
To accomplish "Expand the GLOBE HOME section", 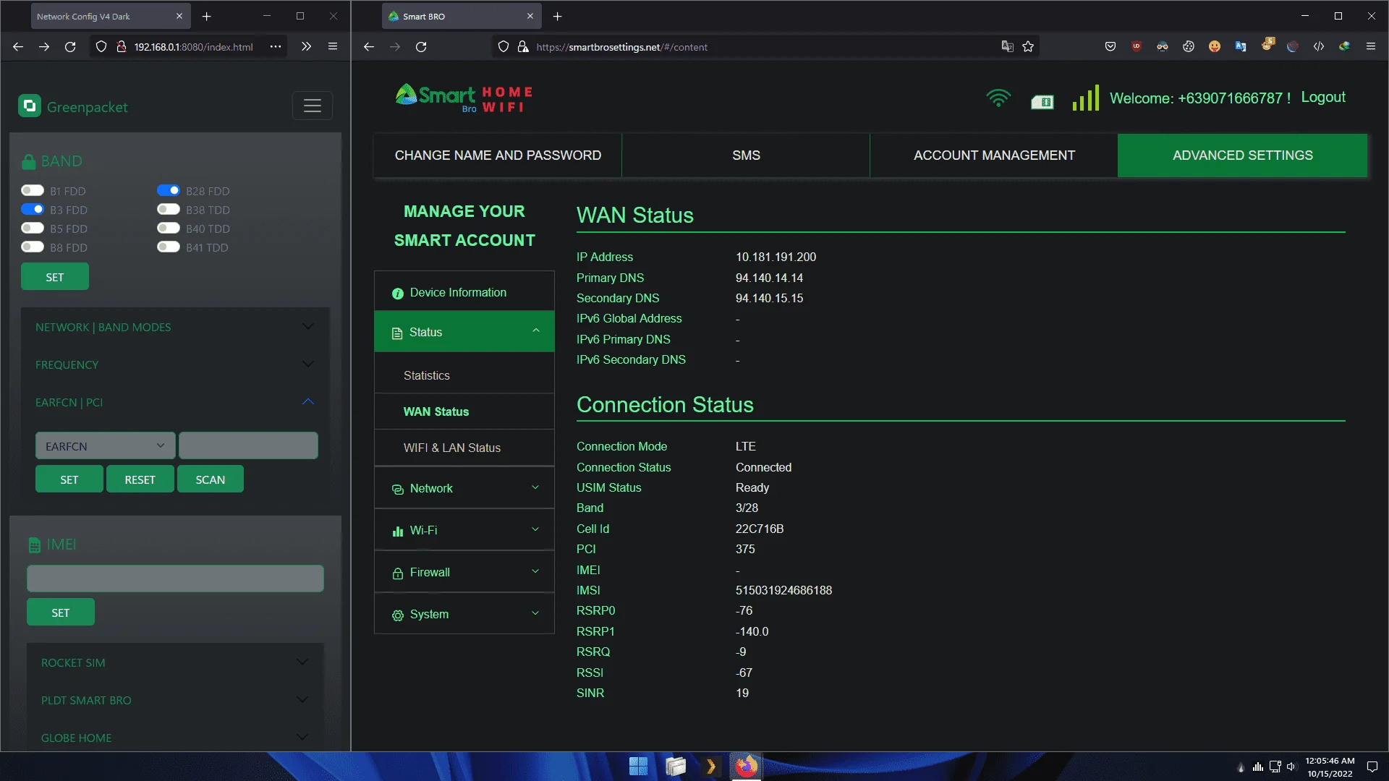I will click(x=175, y=738).
